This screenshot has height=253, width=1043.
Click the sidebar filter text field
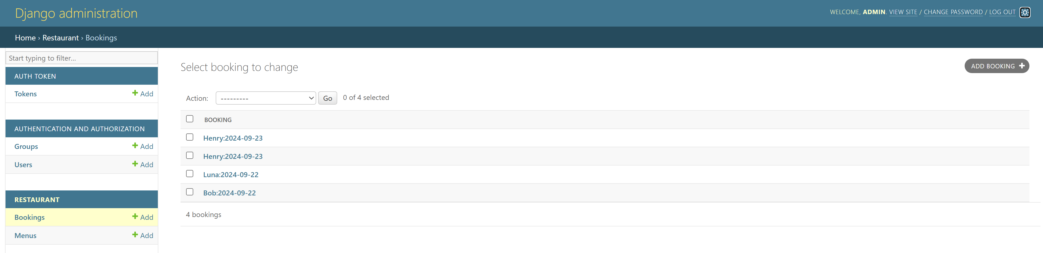coord(82,58)
